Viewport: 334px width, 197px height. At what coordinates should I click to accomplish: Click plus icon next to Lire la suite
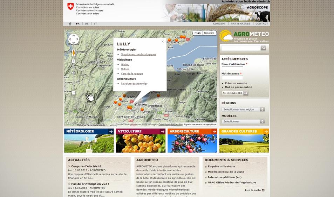pos(263,190)
